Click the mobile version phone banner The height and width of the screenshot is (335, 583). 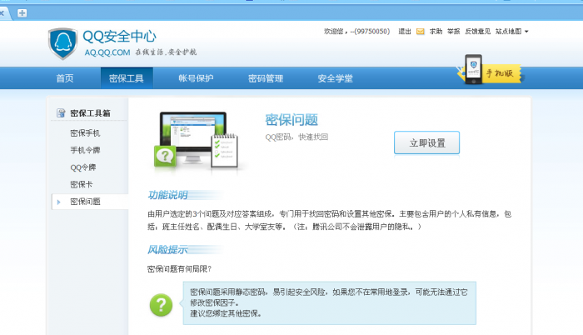490,70
